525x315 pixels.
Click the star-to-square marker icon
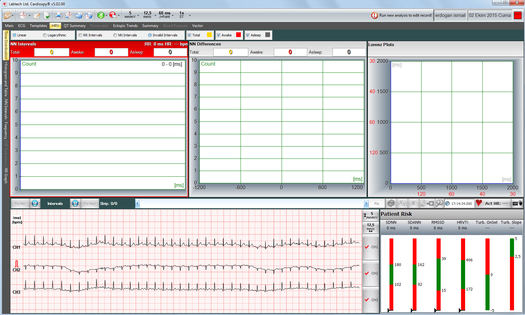(427, 203)
